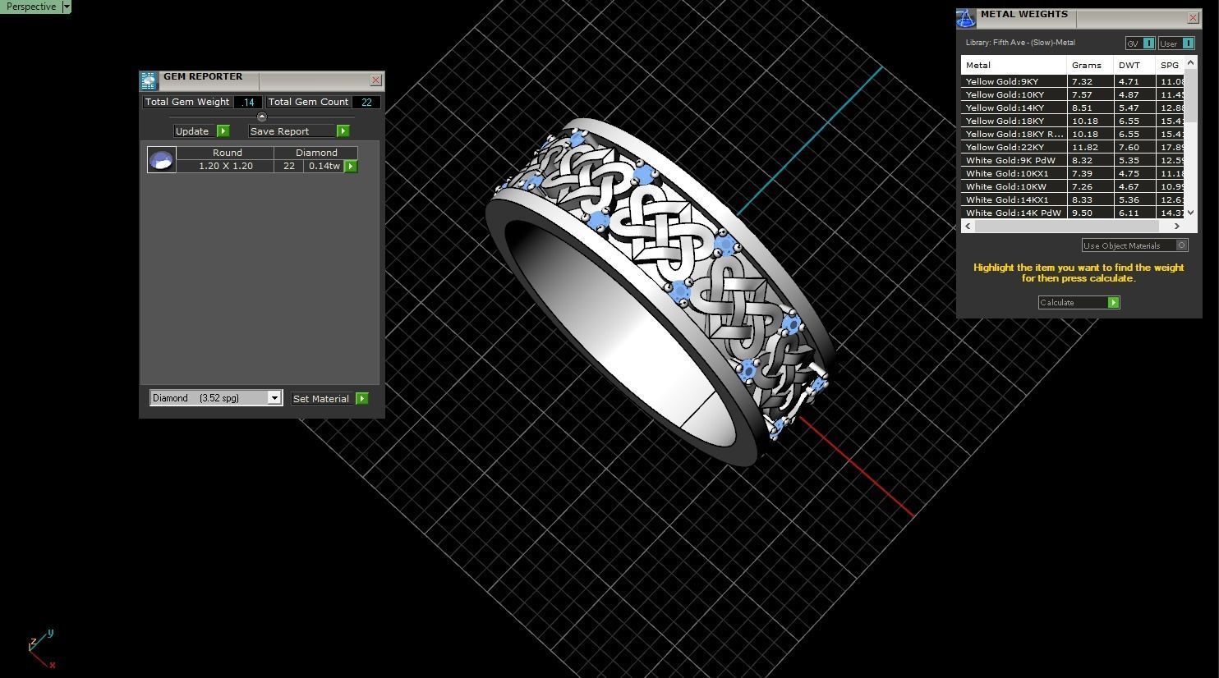The width and height of the screenshot is (1219, 678).
Task: Click the metal table scroll down arrow
Action: 1191,213
